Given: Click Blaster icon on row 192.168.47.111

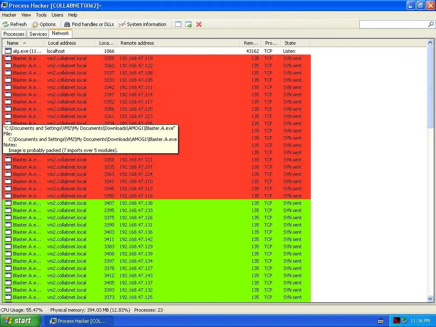Looking at the screenshot, I should point(8,87).
